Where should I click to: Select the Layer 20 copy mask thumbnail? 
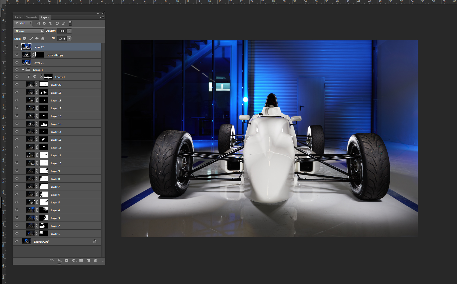tap(40, 55)
